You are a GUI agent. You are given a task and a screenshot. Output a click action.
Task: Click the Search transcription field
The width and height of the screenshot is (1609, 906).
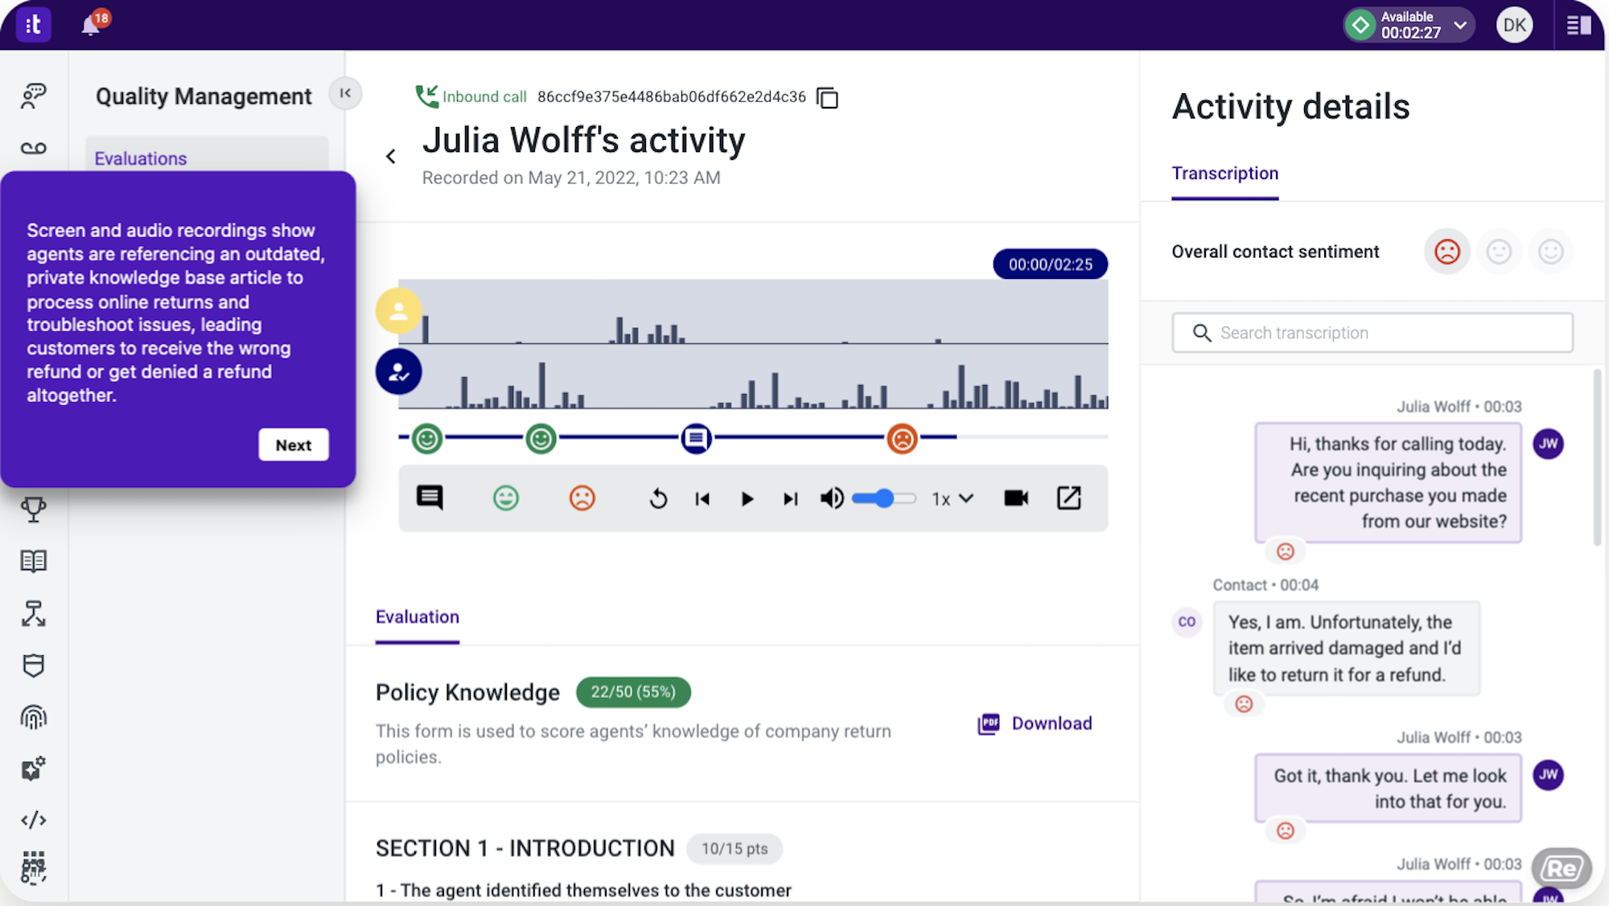tap(1372, 333)
